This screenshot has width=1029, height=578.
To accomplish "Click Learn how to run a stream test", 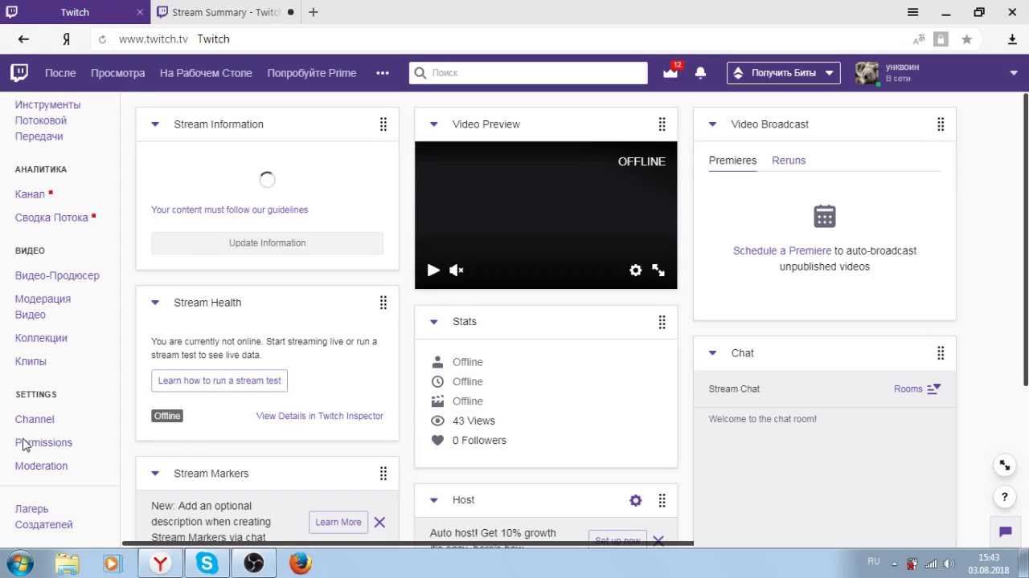I will tap(219, 381).
